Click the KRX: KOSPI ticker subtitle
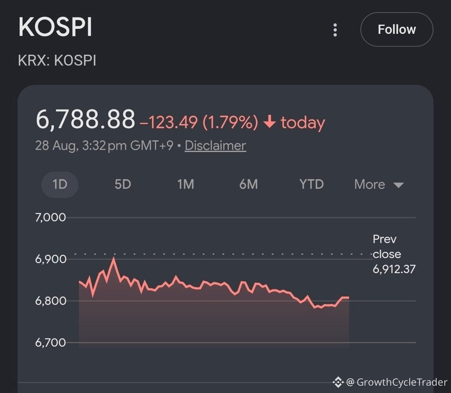Viewport: 451px width, 393px height. (57, 61)
